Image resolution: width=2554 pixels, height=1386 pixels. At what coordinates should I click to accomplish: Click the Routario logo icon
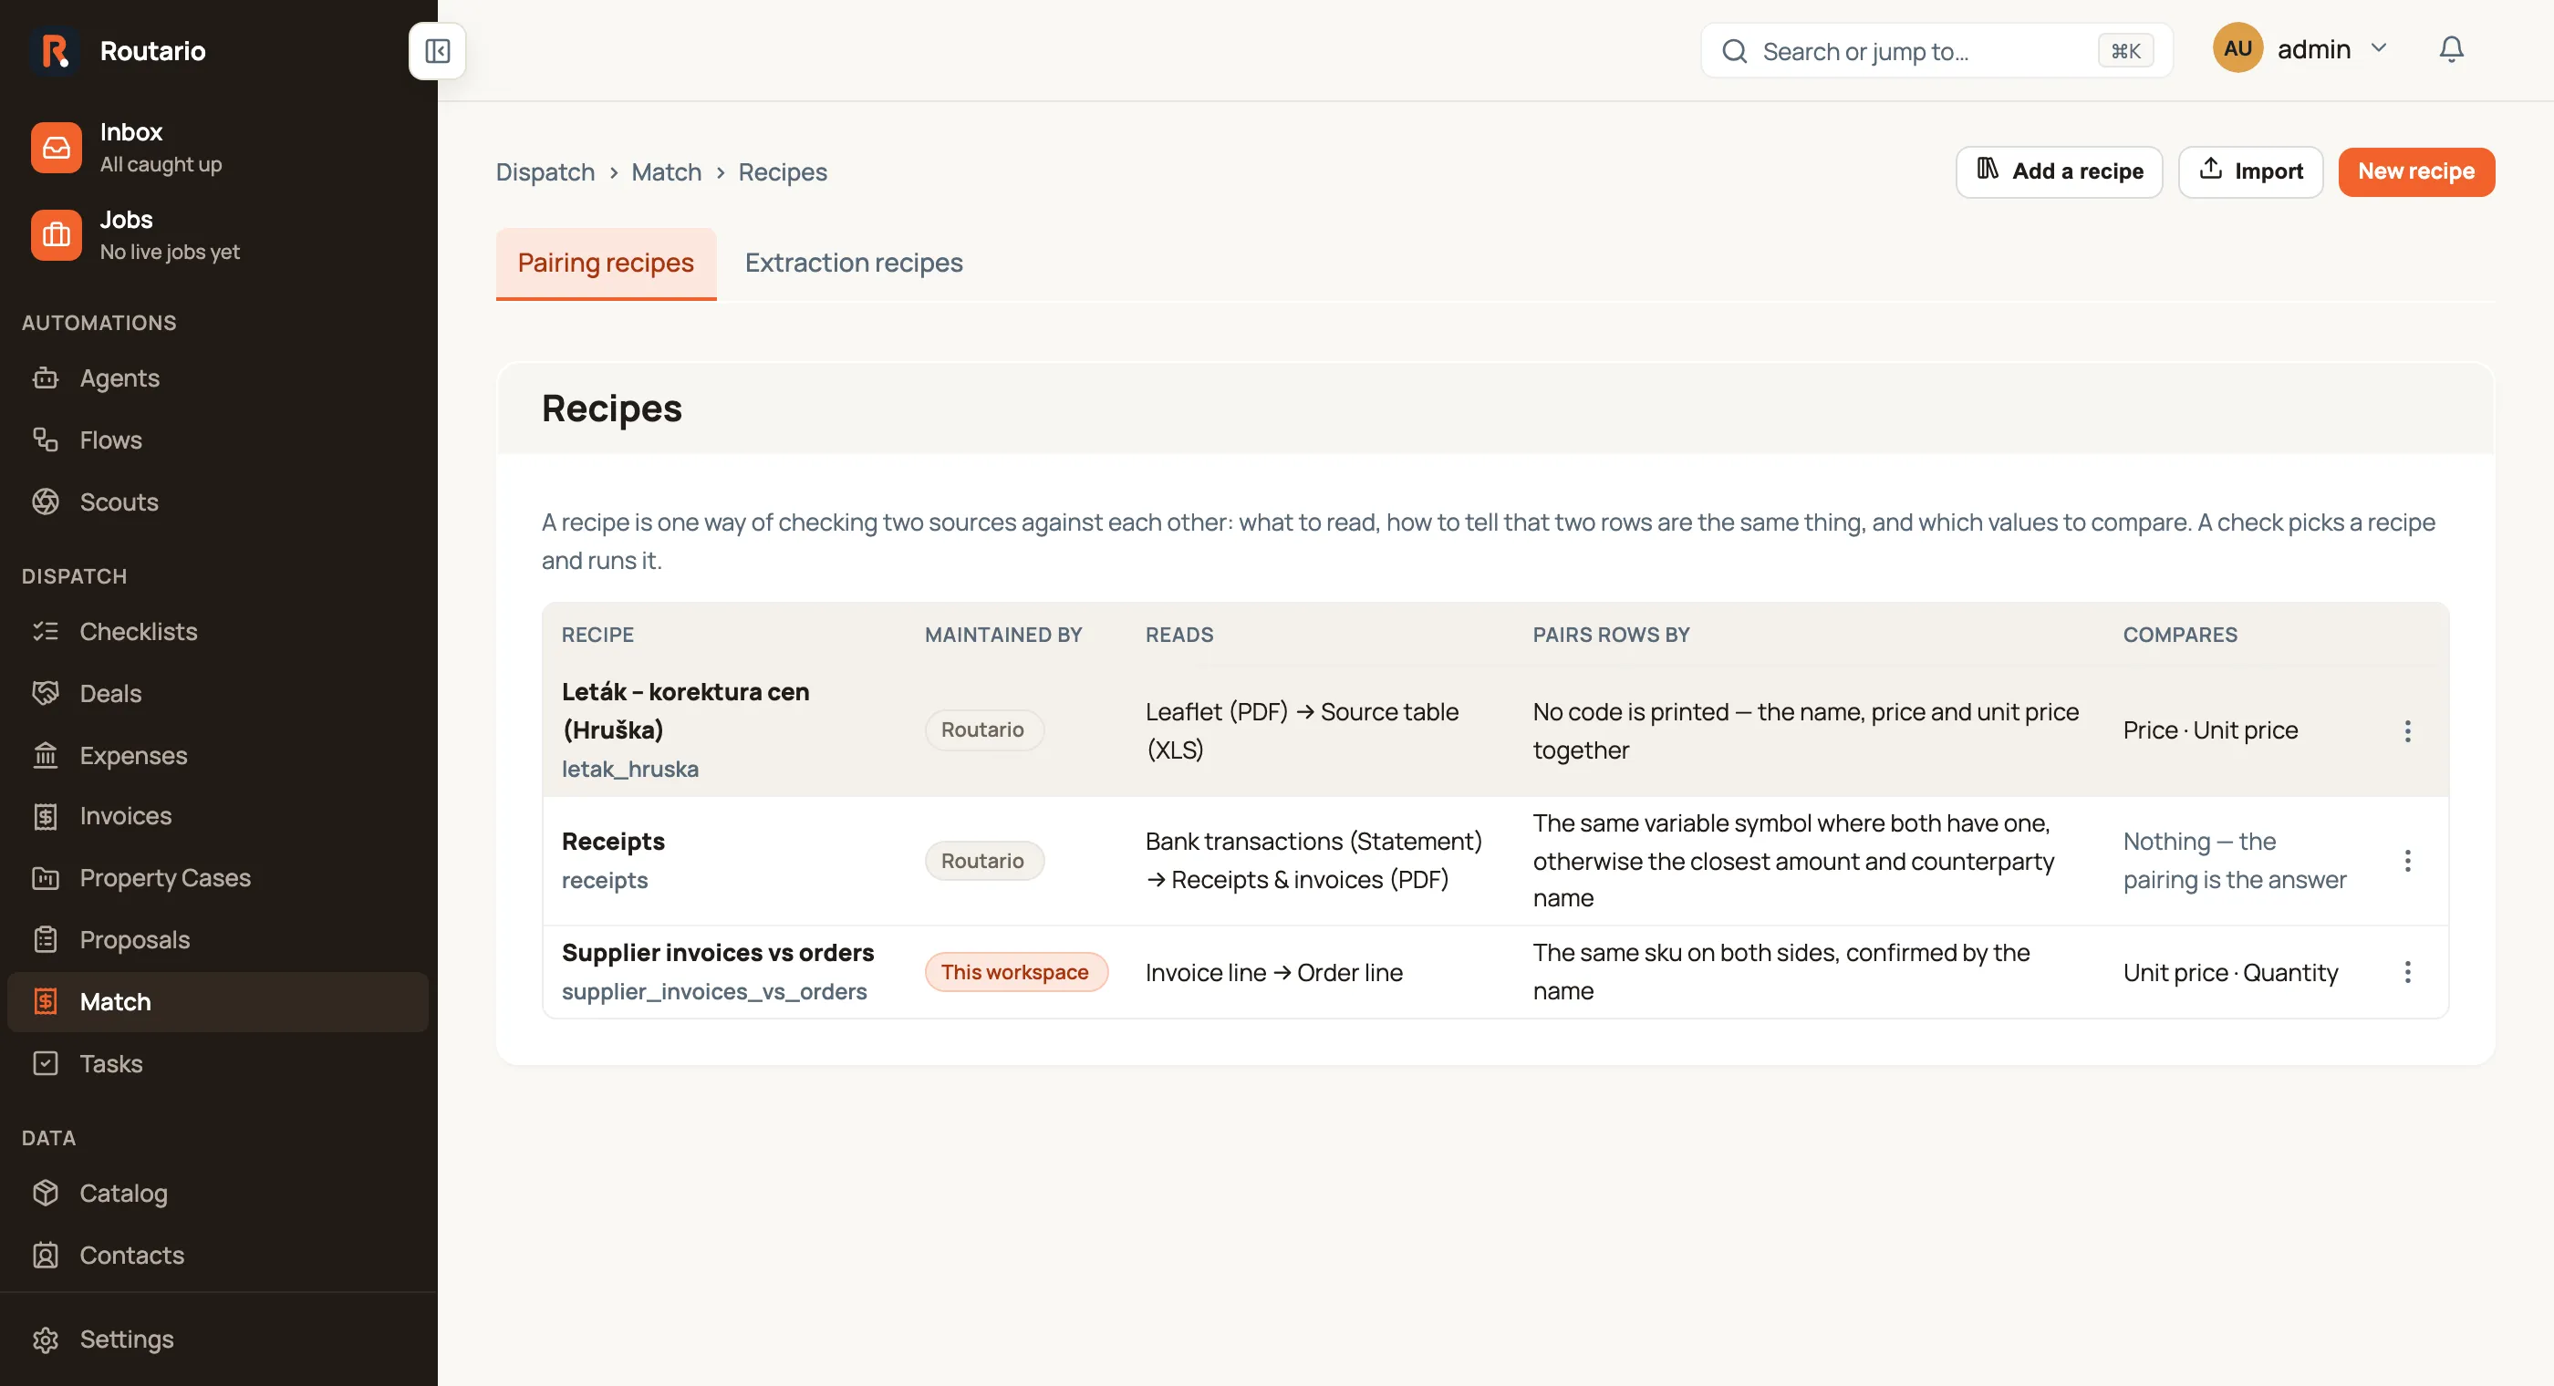[x=56, y=50]
